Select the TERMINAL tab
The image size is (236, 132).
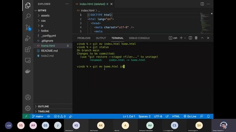pyautogui.click(x=117, y=38)
